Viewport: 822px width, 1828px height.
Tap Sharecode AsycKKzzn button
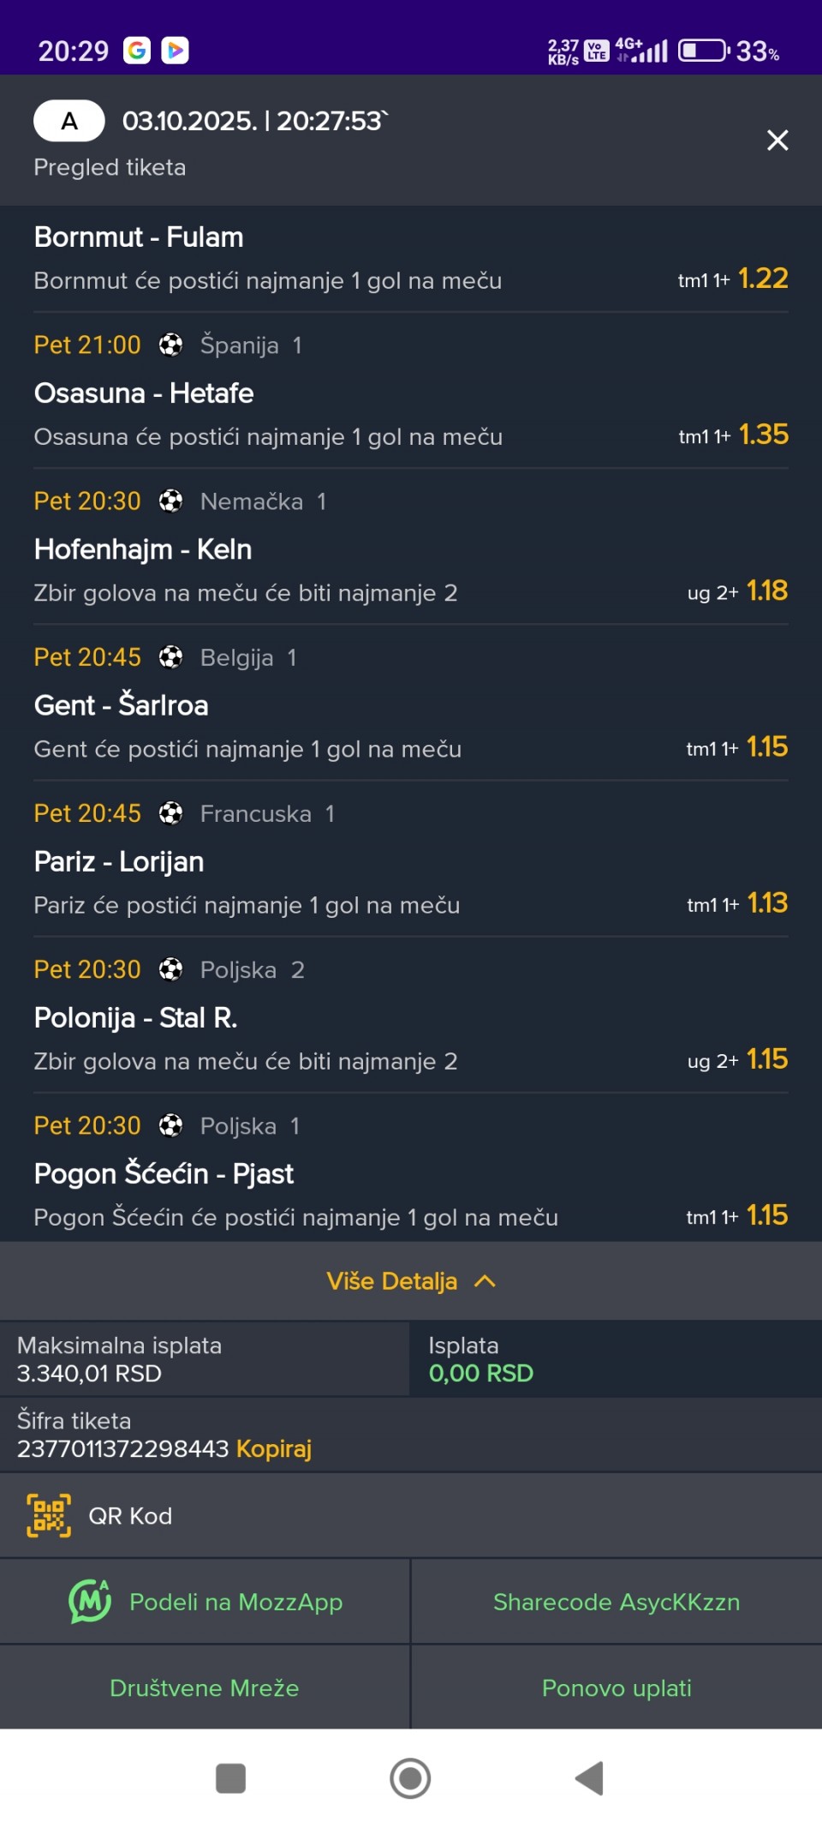(x=616, y=1601)
